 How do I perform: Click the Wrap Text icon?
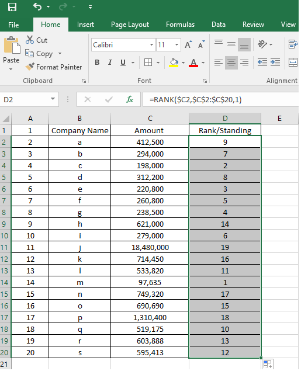click(293, 44)
